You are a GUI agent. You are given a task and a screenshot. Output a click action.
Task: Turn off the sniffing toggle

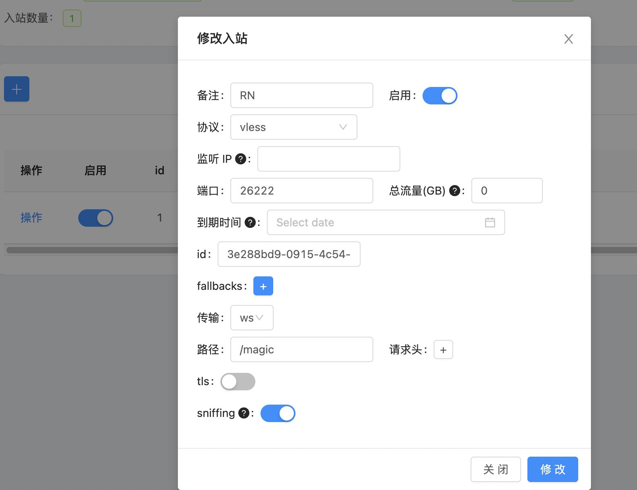point(278,413)
